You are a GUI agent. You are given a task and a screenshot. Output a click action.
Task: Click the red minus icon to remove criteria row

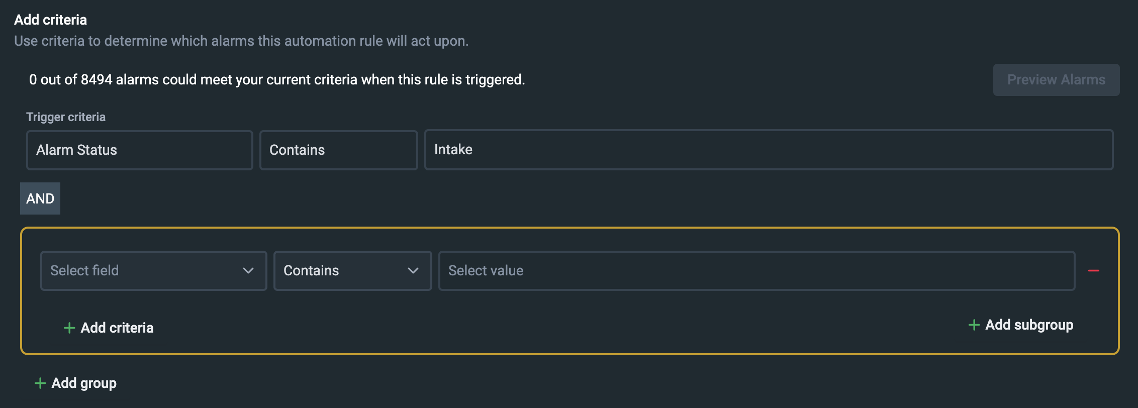[x=1094, y=270]
